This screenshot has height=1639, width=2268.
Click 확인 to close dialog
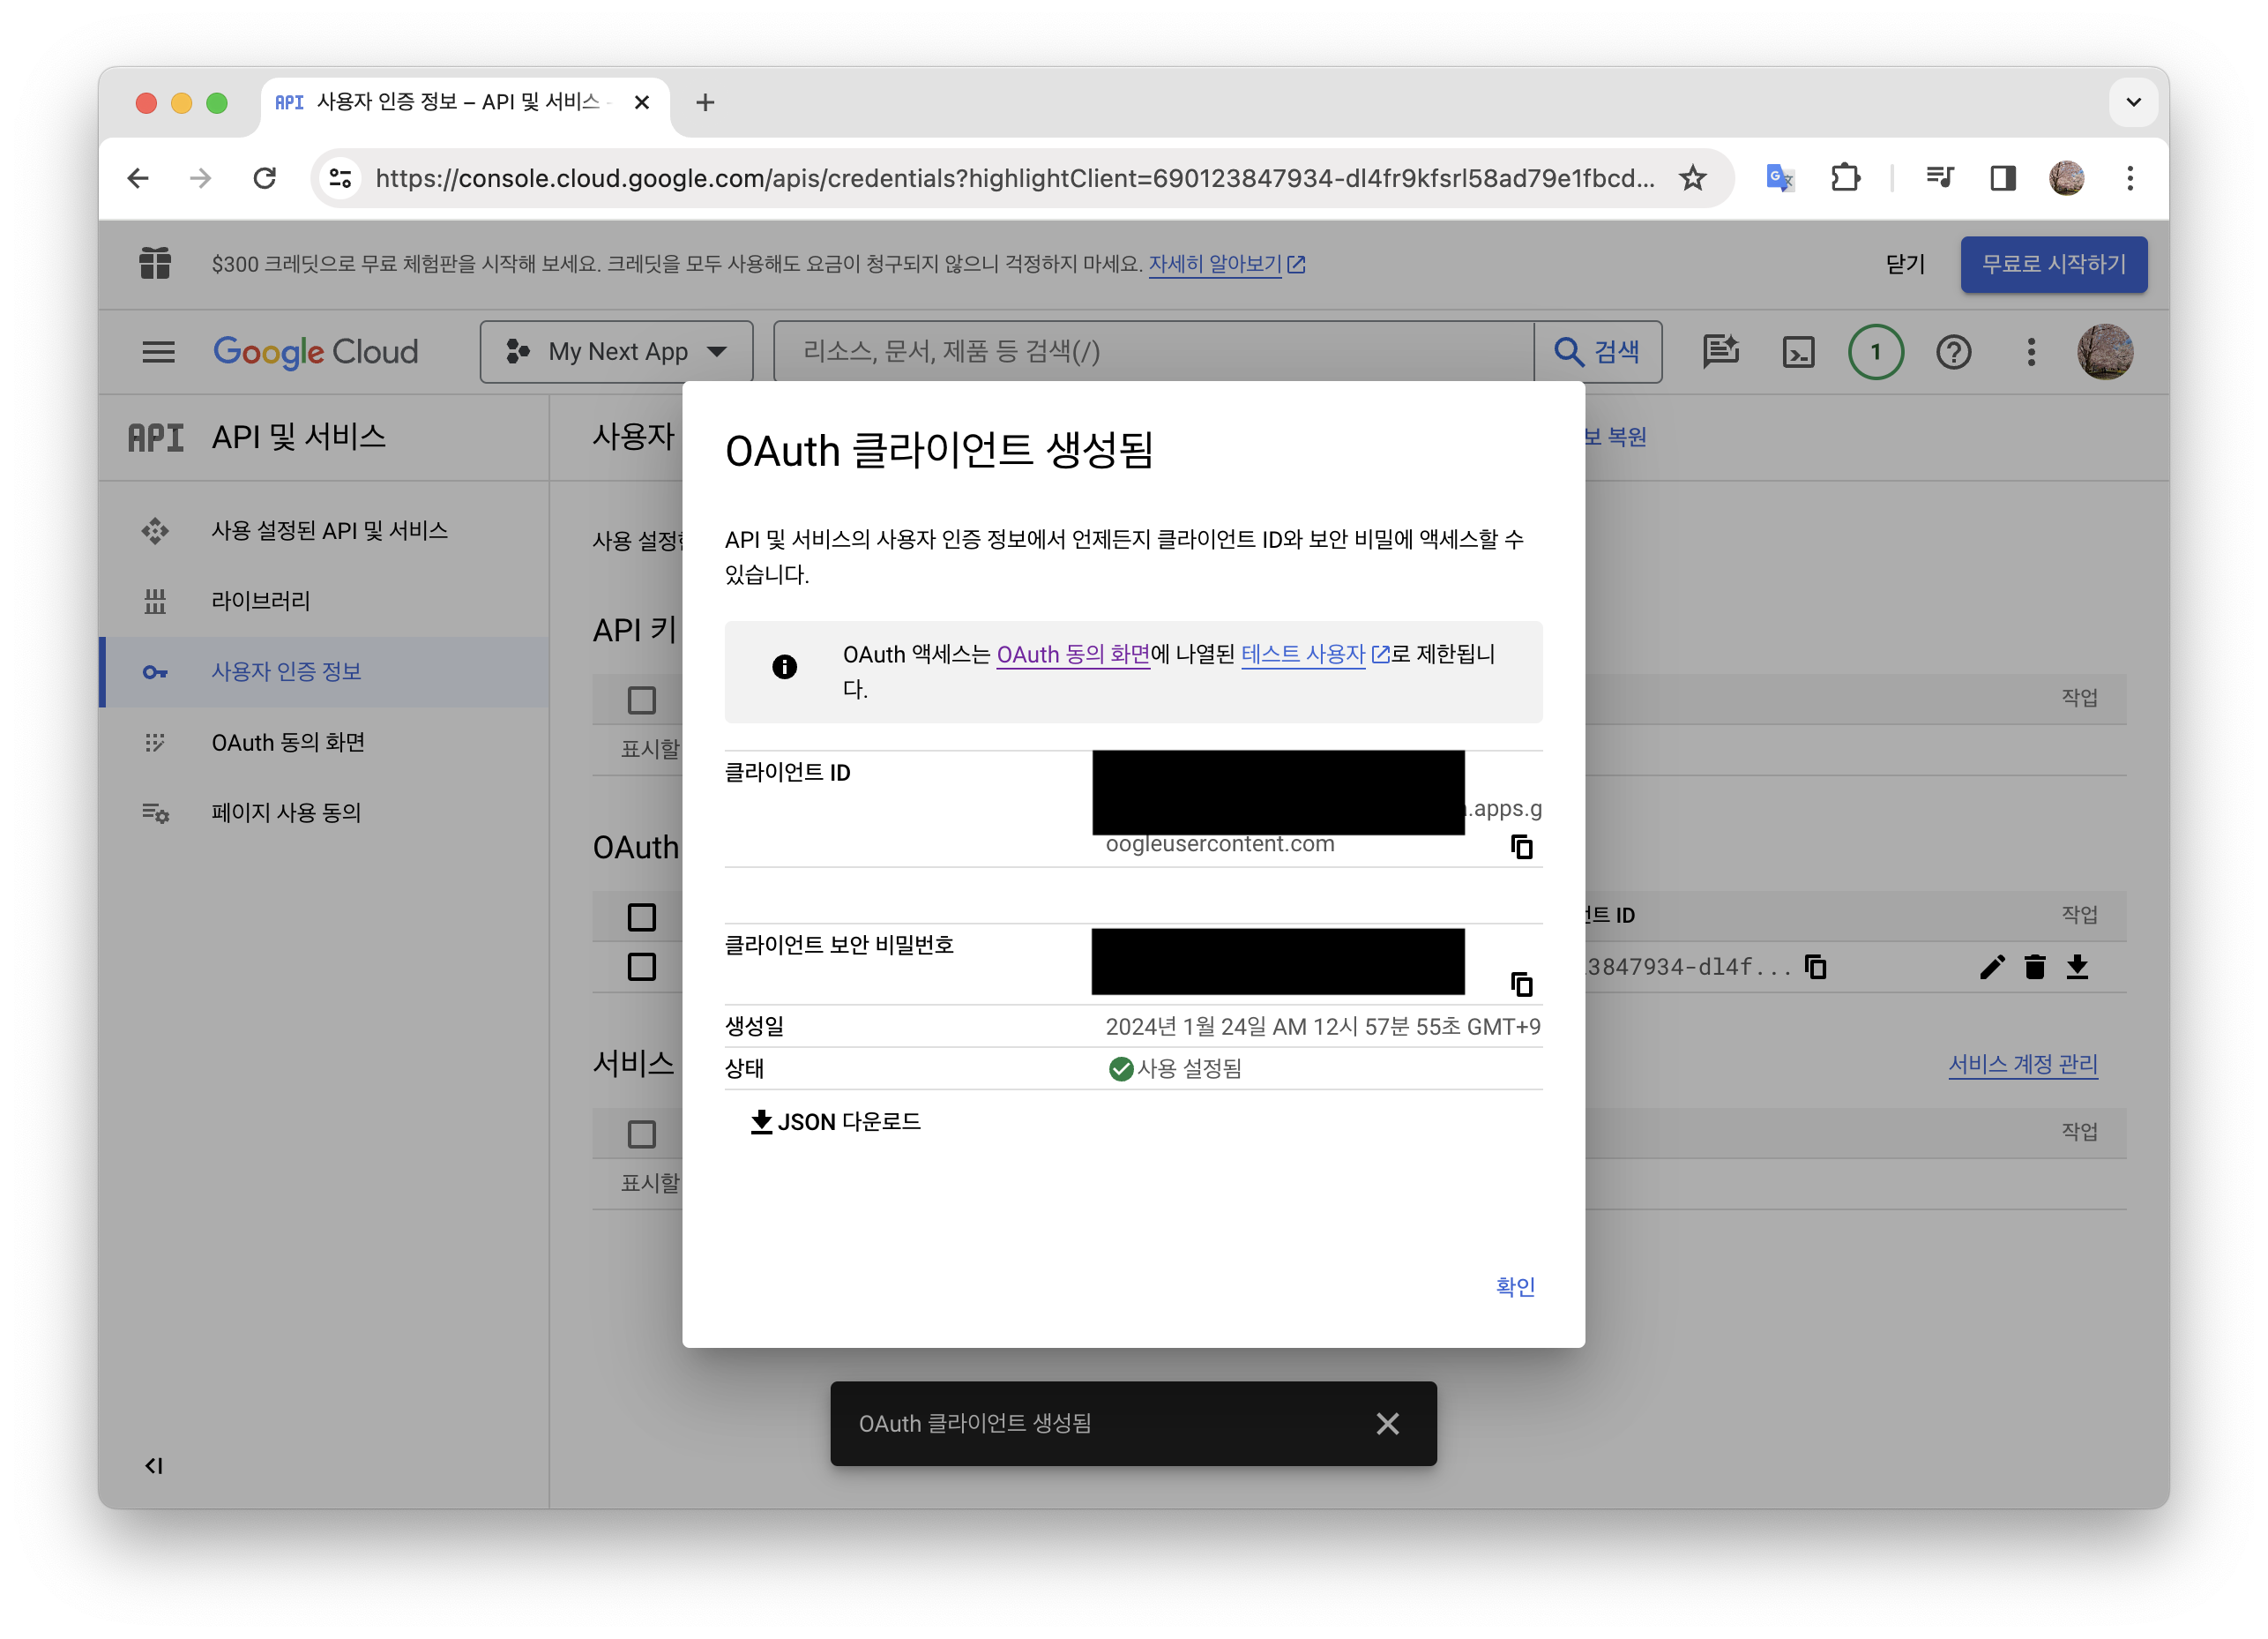pyautogui.click(x=1514, y=1286)
